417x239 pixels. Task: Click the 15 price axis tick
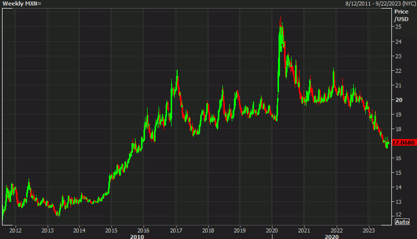coord(398,173)
